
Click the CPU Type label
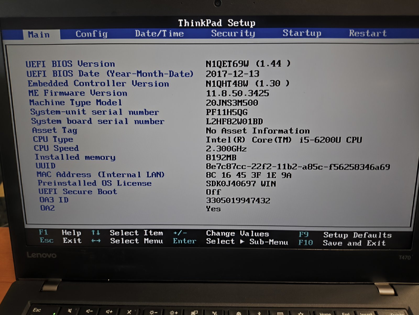53,139
